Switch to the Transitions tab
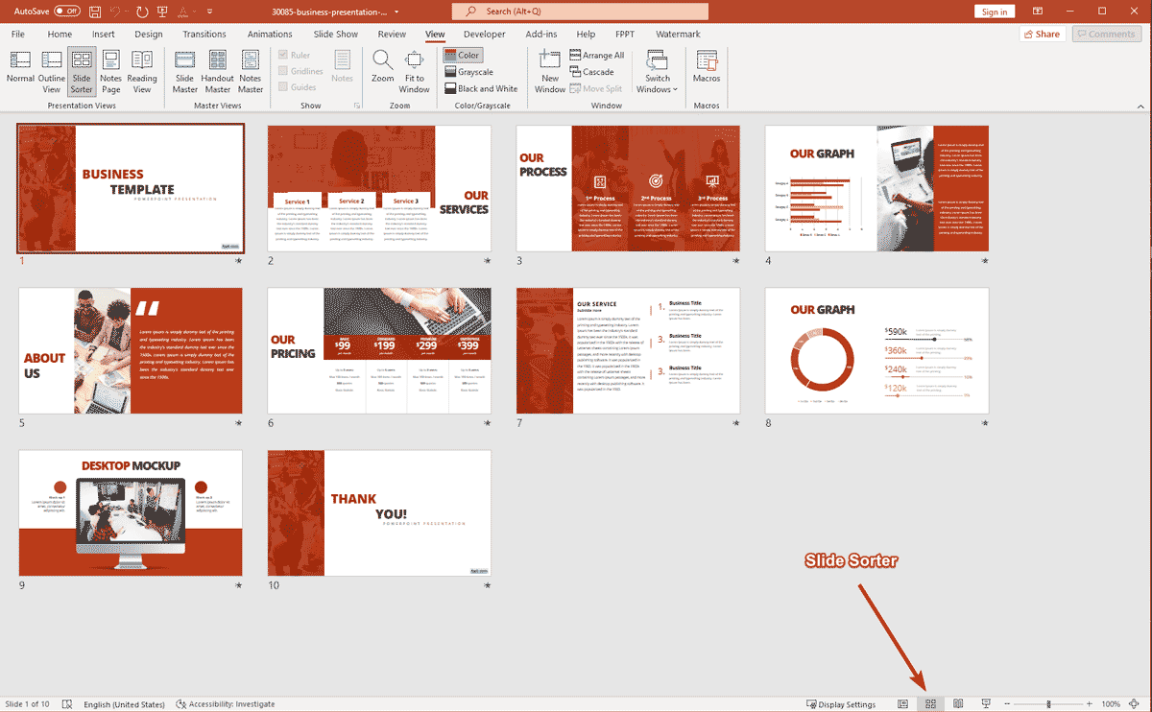 pos(204,35)
